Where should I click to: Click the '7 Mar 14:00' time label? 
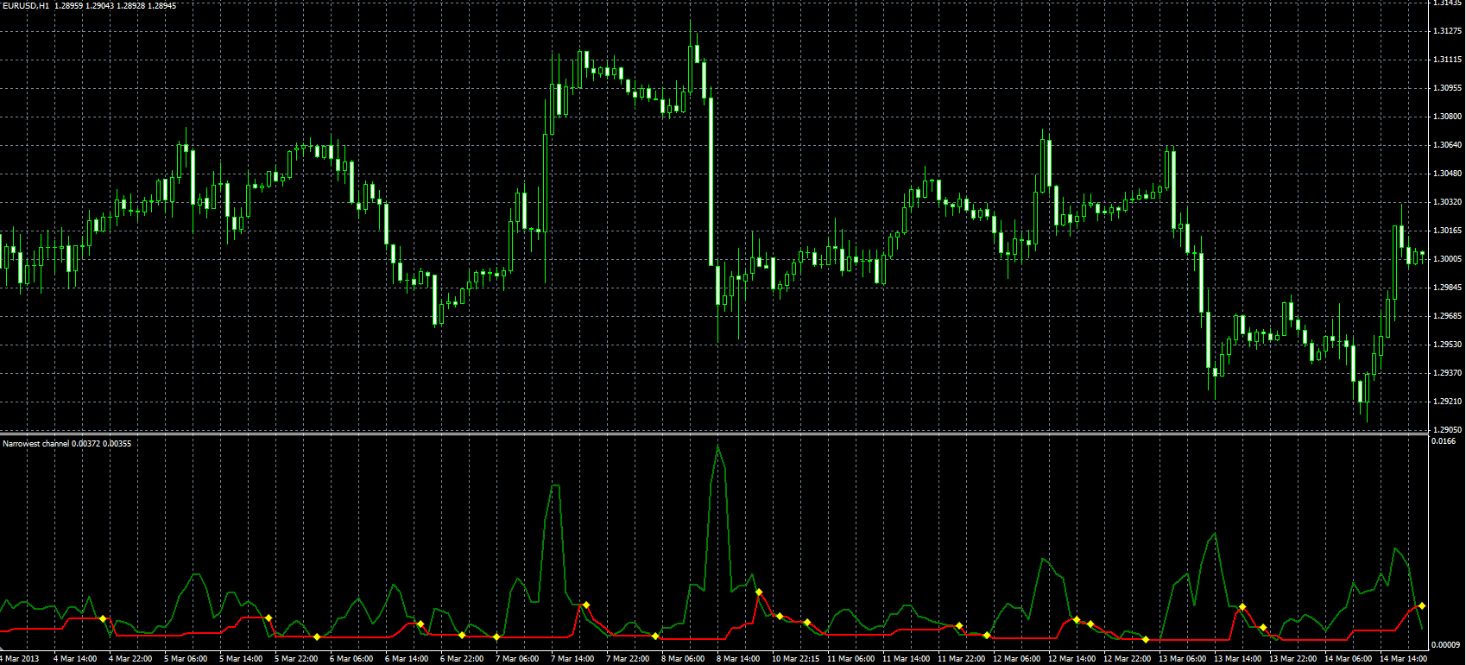point(572,659)
